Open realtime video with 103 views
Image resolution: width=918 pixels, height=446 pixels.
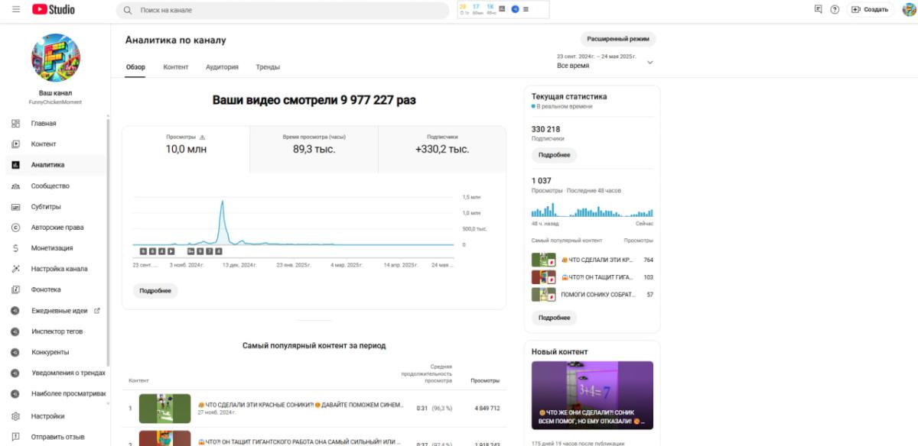tap(592, 277)
